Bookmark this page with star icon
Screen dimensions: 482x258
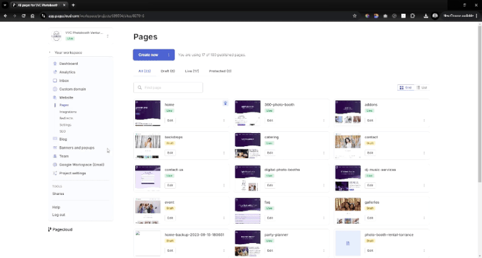(355, 16)
